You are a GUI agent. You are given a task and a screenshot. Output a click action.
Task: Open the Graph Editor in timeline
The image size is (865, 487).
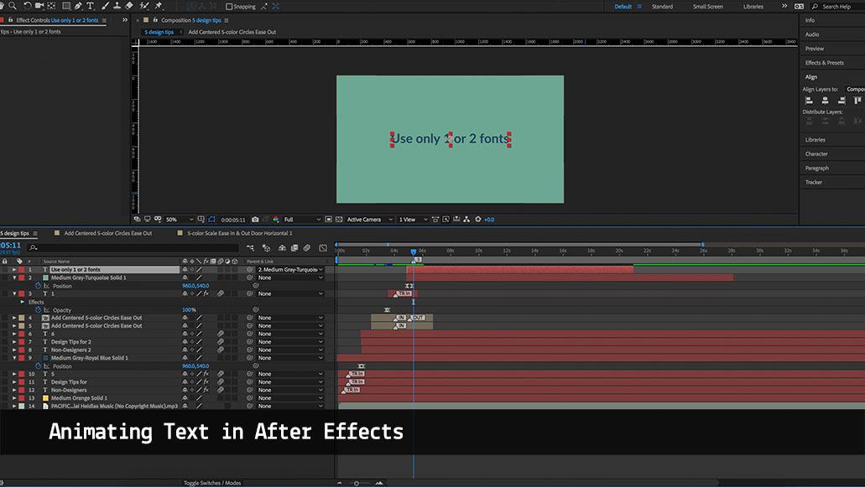pos(322,248)
